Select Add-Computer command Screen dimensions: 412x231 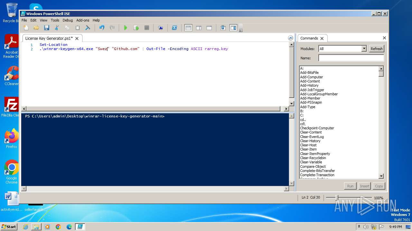click(x=312, y=77)
